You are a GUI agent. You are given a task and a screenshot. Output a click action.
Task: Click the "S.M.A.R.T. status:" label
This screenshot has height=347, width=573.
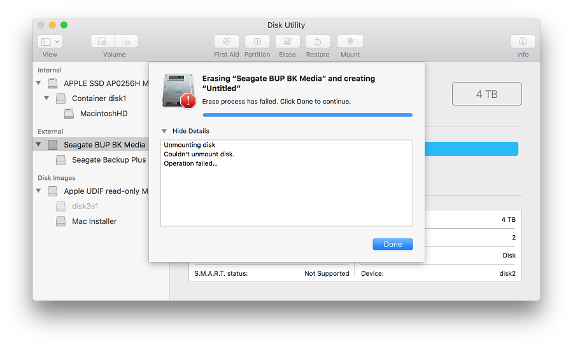coord(221,273)
